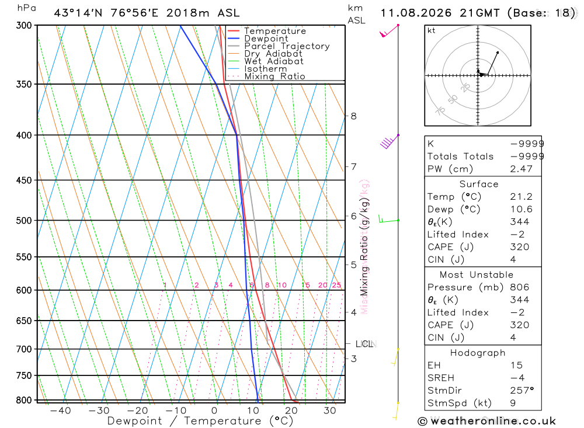584x428 pixels.
Task: Click the 500 hPa pressure axis label
Action: (x=24, y=221)
